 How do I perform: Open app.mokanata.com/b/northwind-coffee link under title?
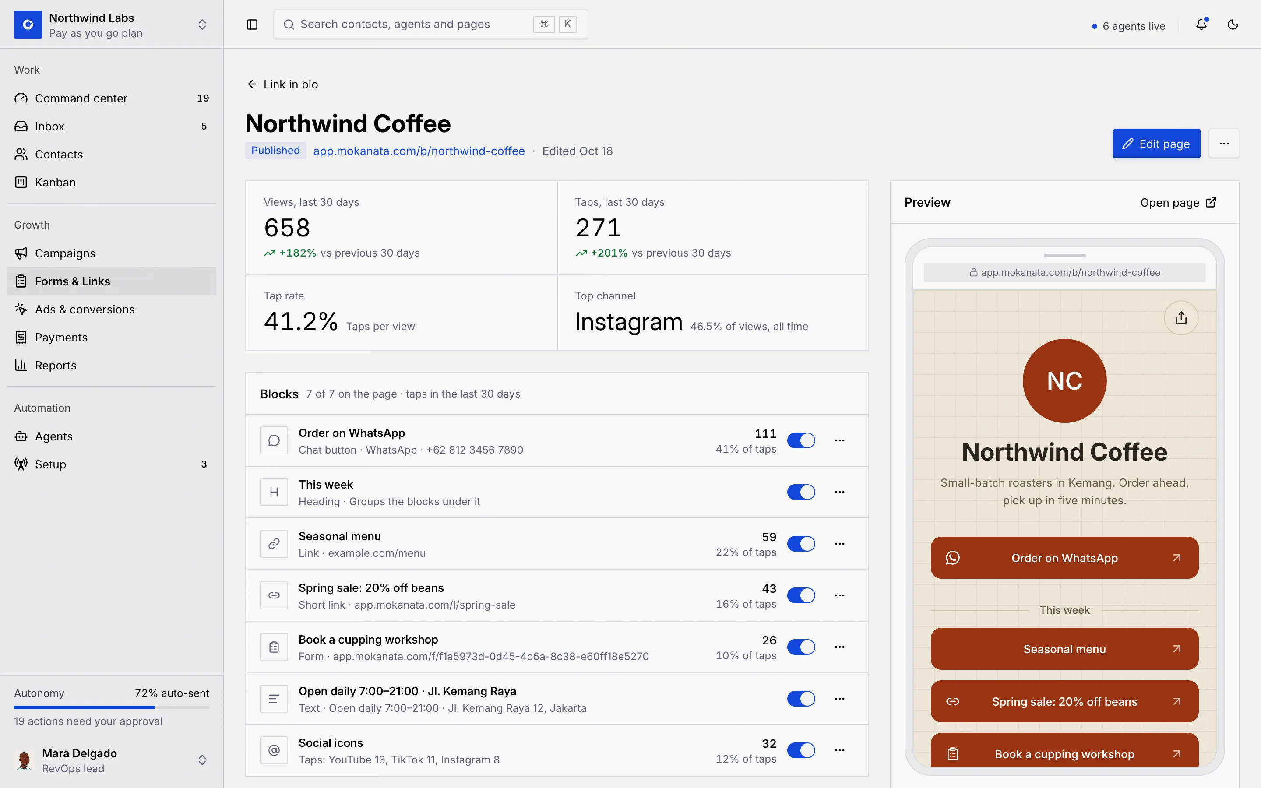point(419,151)
